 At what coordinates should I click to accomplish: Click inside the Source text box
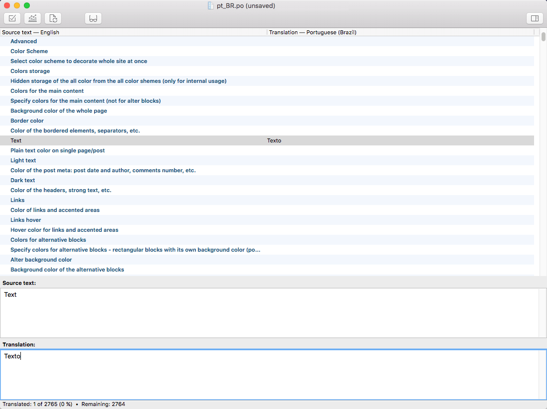click(x=269, y=313)
